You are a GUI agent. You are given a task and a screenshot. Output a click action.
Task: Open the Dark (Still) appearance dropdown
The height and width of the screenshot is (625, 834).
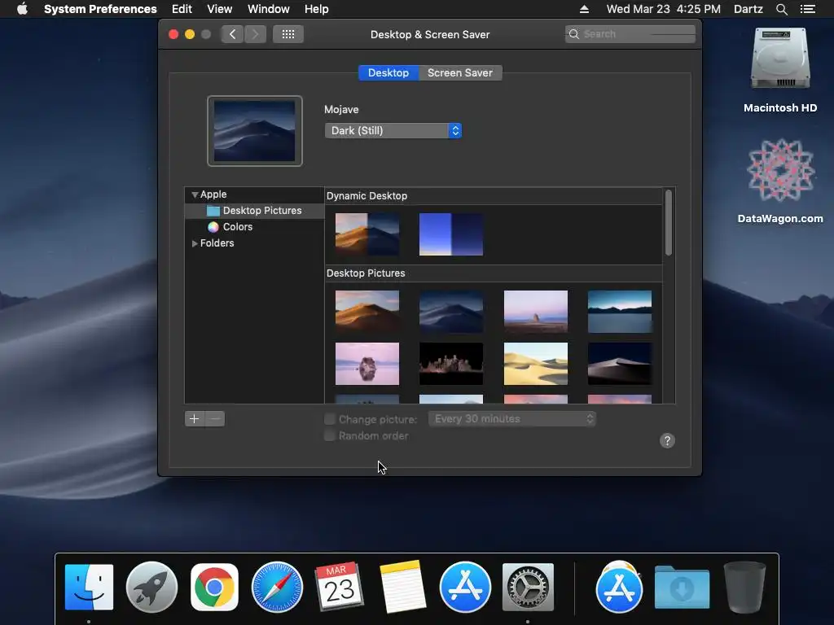[x=393, y=131]
